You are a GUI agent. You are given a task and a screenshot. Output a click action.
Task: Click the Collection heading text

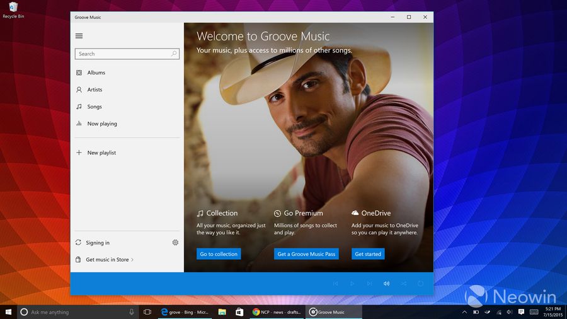pyautogui.click(x=222, y=213)
